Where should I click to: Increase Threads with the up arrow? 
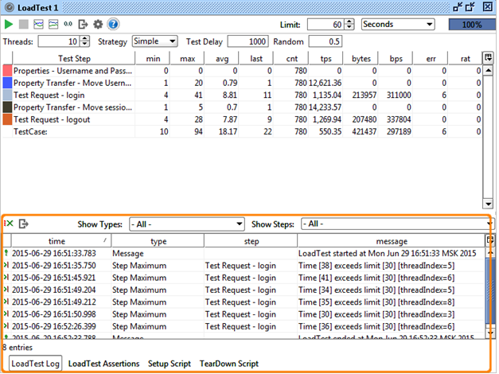click(85, 38)
